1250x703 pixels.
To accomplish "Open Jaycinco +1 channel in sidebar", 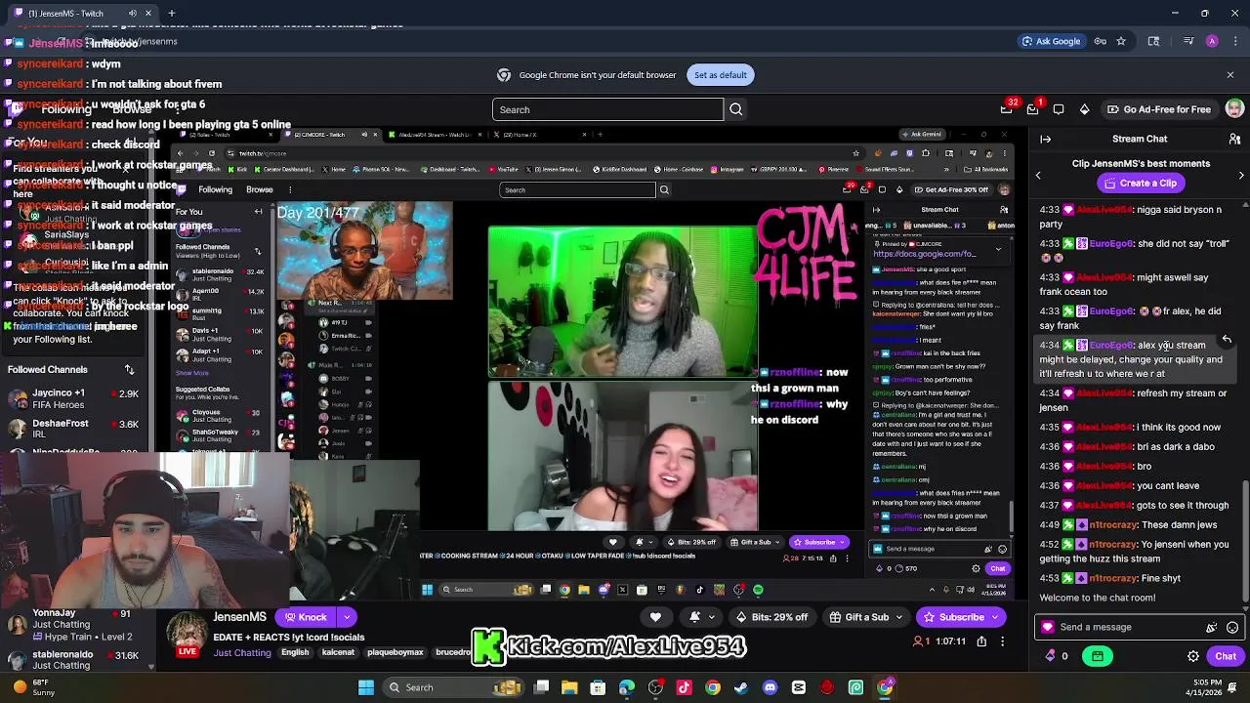I will 76,398.
